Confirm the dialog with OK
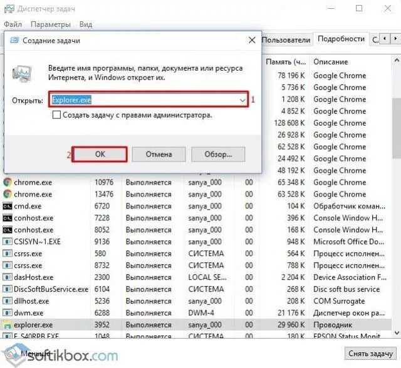401x368 pixels. pyautogui.click(x=100, y=154)
